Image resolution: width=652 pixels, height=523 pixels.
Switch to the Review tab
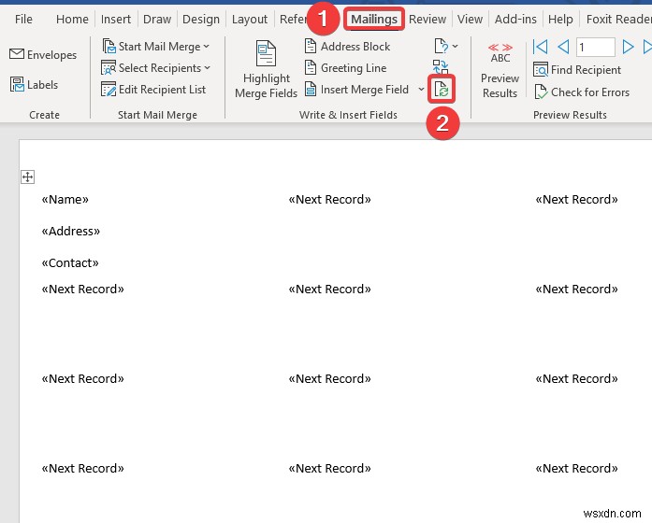coord(427,19)
